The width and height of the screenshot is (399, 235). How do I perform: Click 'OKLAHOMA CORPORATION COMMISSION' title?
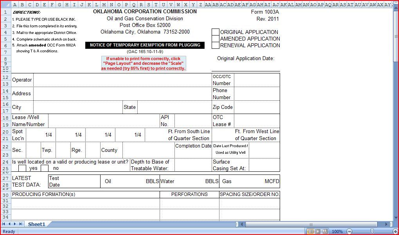(145, 11)
